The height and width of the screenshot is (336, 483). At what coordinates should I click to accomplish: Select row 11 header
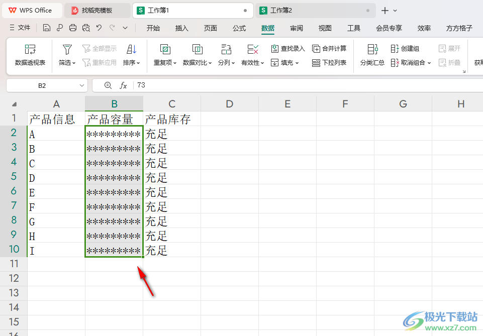coord(14,264)
